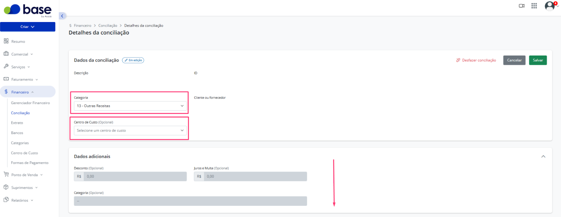
Task: Click the Relatórios documents icon
Action: coord(6,200)
